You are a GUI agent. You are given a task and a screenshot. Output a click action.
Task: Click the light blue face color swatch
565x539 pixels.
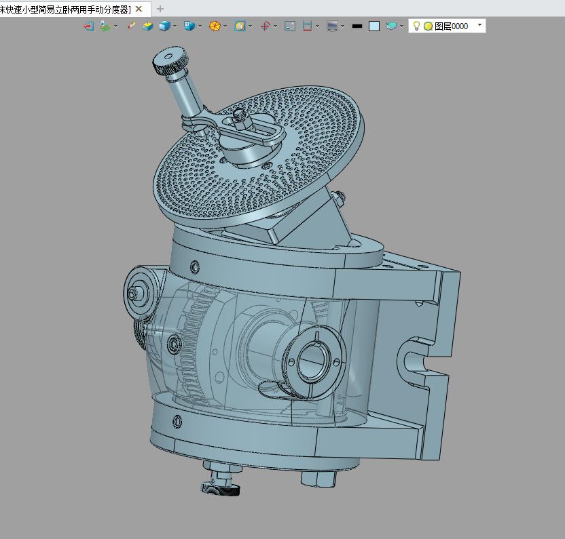click(374, 26)
